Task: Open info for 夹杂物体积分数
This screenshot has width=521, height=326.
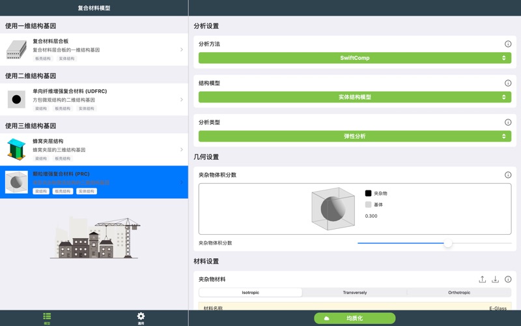Action: pyautogui.click(x=508, y=175)
